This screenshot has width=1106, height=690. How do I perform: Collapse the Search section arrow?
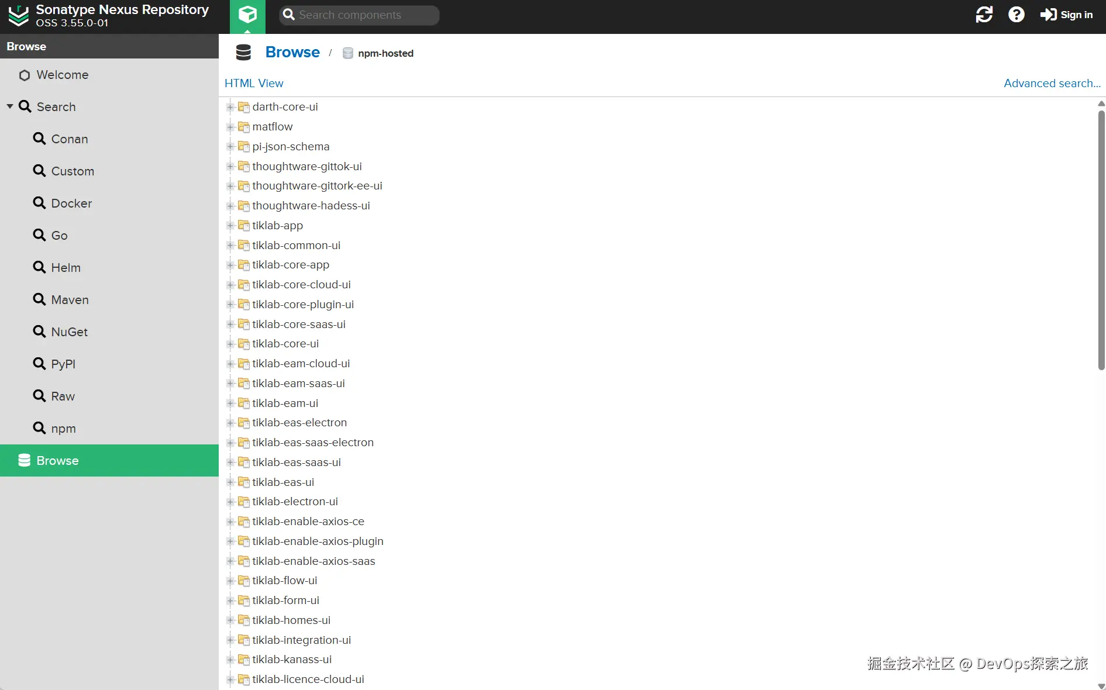pos(10,106)
